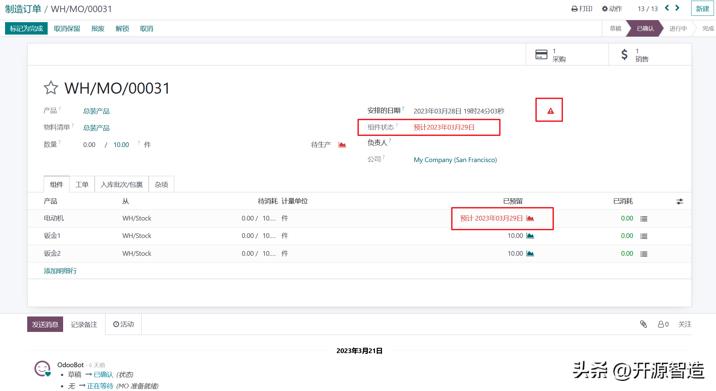
Task: Click the red warning triangle icon
Action: pyautogui.click(x=551, y=111)
